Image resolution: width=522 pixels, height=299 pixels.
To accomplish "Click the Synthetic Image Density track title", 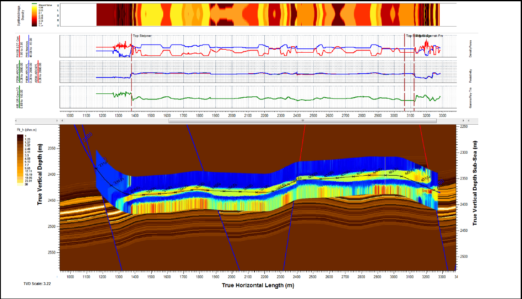I will (19, 15).
